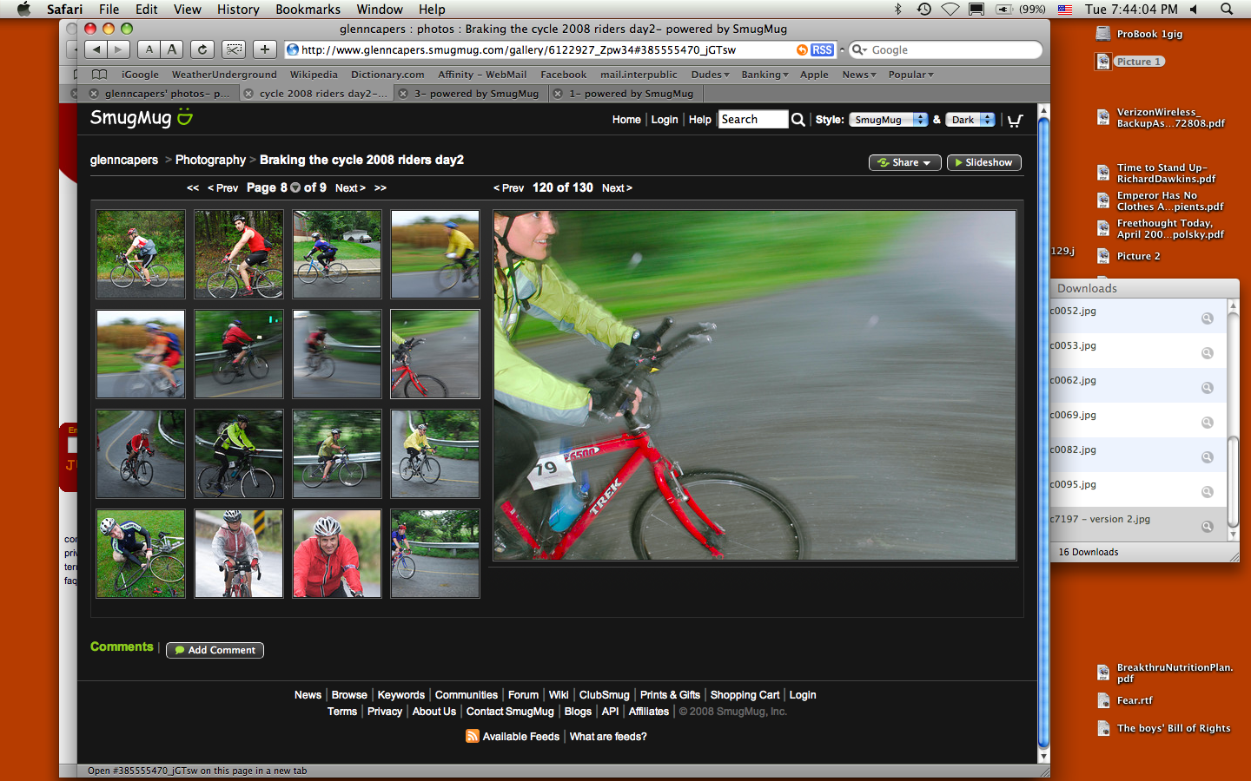This screenshot has width=1251, height=781.
Task: Open the ProBook 1gig desktop drive icon
Action: click(1103, 34)
